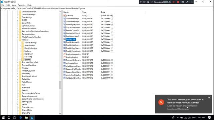
Task: Open Task View on taskbar
Action: tap(14, 118)
